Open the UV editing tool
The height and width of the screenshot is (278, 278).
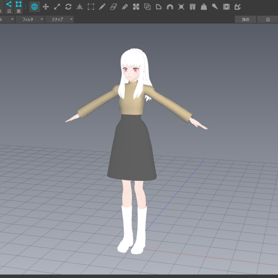click(x=193, y=7)
